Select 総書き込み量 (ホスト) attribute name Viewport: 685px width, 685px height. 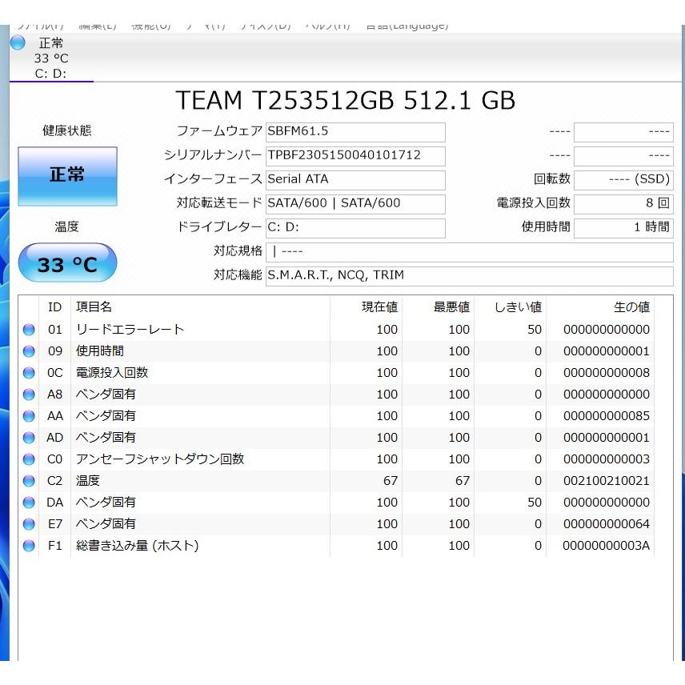137,546
